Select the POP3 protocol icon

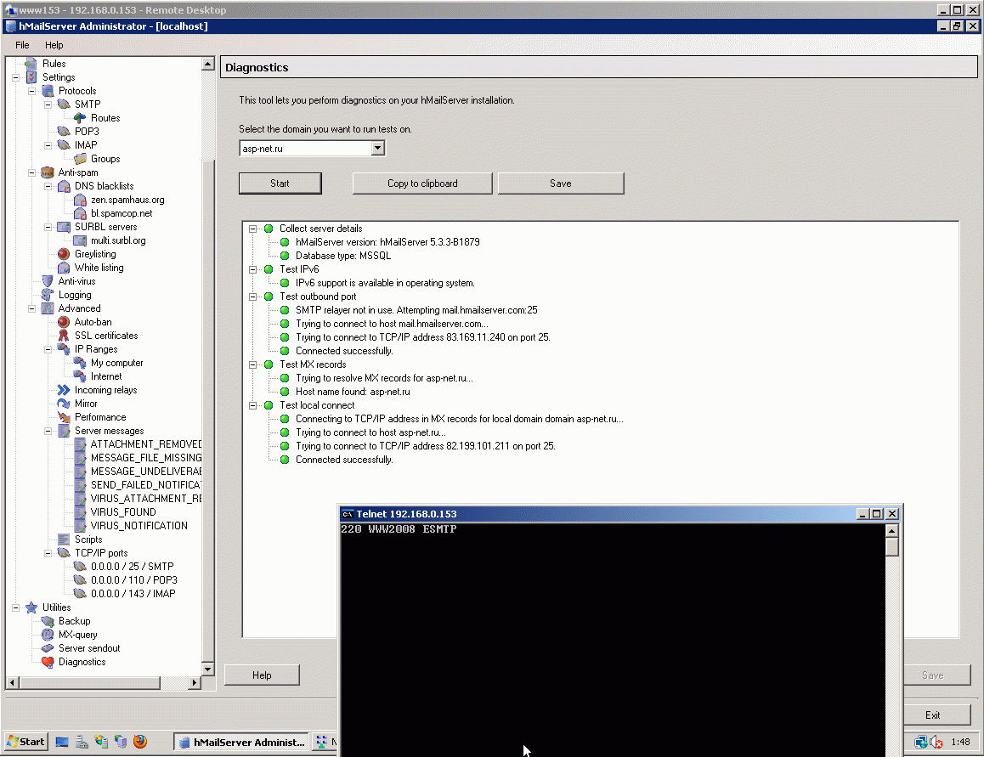[64, 131]
